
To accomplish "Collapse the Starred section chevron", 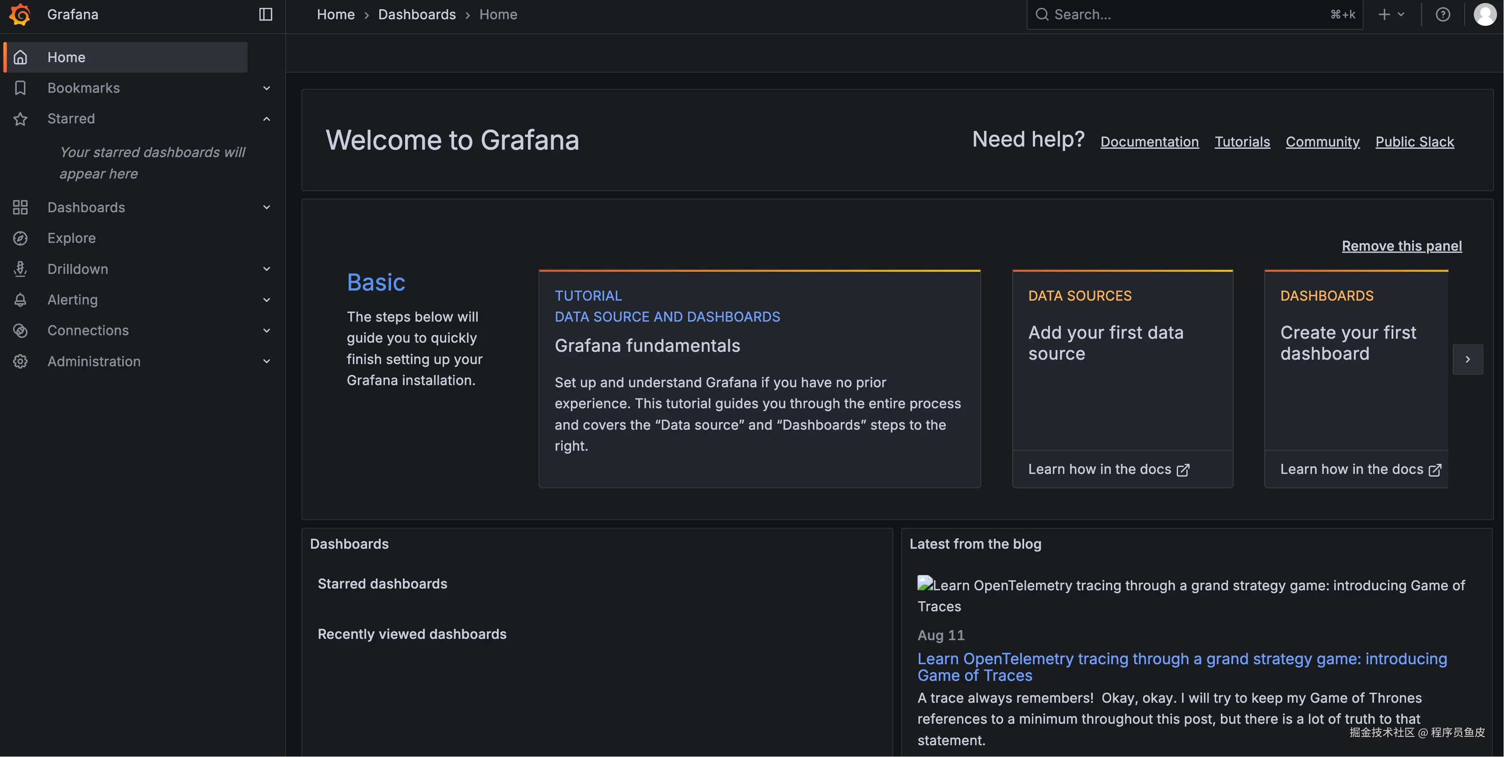I will [266, 119].
